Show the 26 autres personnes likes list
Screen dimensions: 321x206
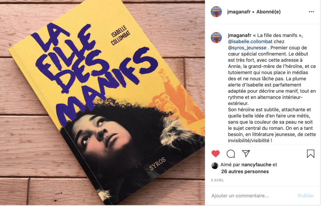(245, 172)
